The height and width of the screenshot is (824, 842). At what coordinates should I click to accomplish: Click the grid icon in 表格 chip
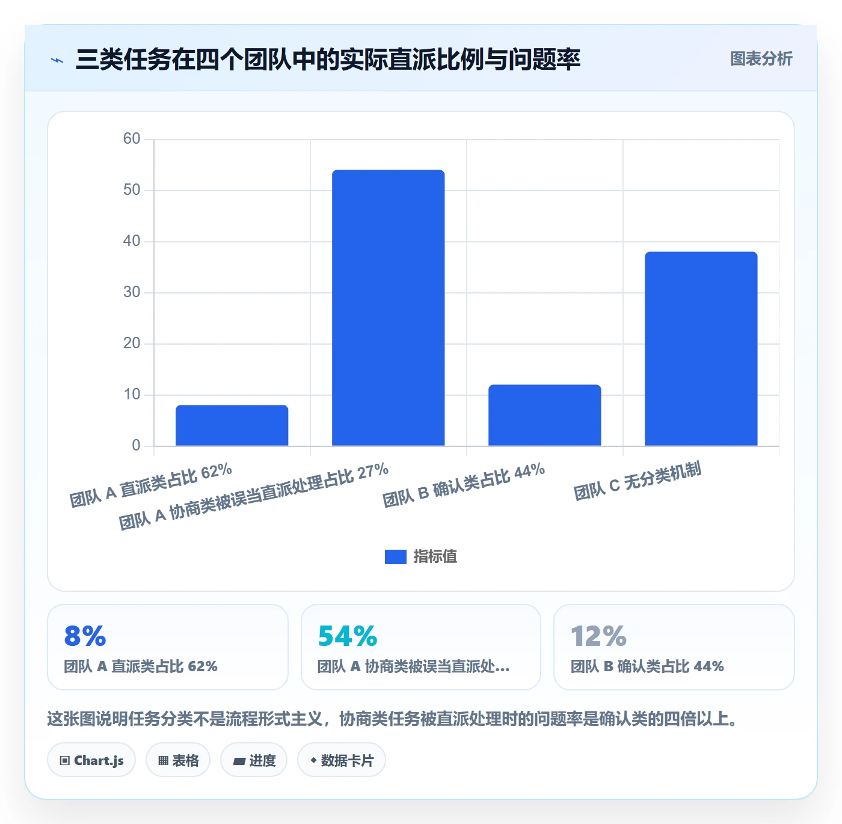click(163, 761)
